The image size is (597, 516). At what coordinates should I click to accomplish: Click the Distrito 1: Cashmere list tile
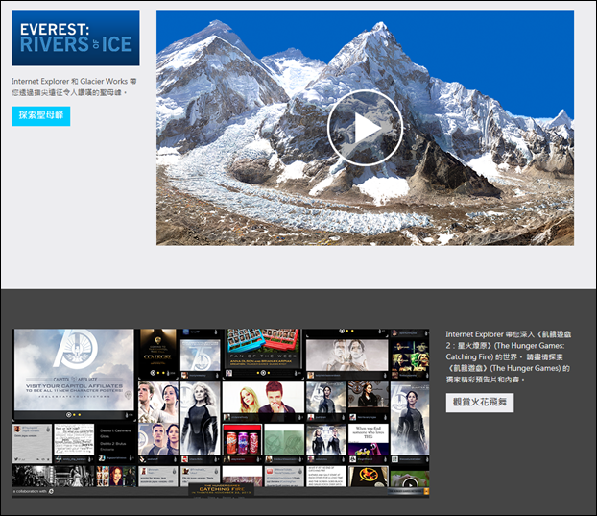tap(116, 439)
